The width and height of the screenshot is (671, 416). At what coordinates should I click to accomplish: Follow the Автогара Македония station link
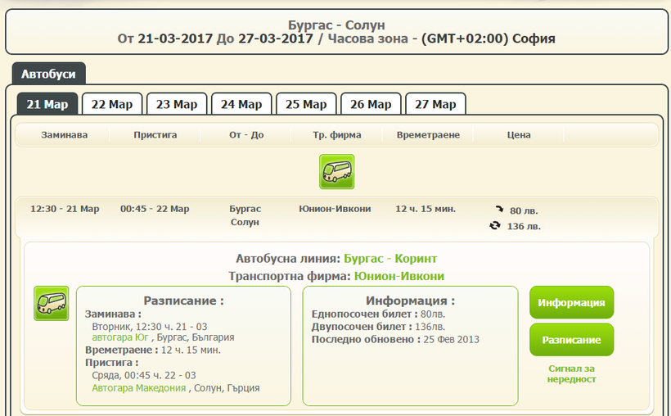click(139, 388)
